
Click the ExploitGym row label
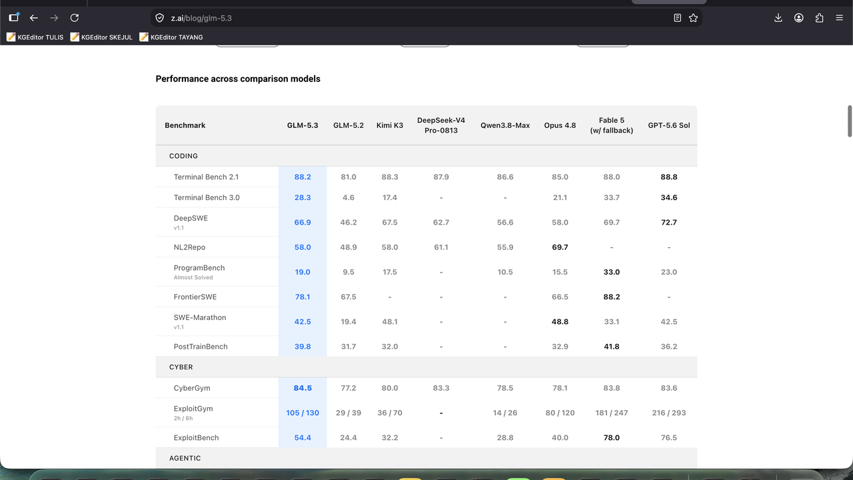(193, 409)
